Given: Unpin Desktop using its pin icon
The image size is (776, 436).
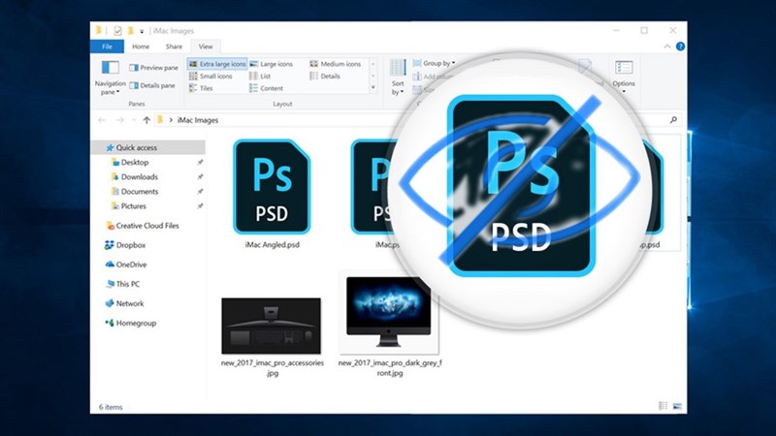Looking at the screenshot, I should point(200,162).
